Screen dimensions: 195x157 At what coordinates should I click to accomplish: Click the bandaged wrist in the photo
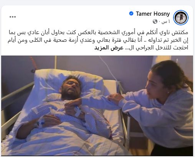pyautogui.click(x=78, y=111)
